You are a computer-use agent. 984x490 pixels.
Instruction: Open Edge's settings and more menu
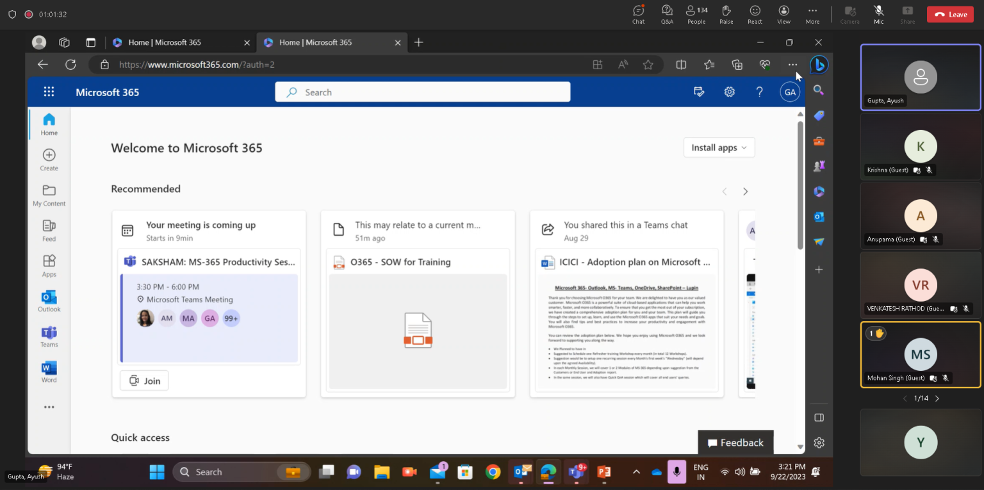tap(792, 64)
